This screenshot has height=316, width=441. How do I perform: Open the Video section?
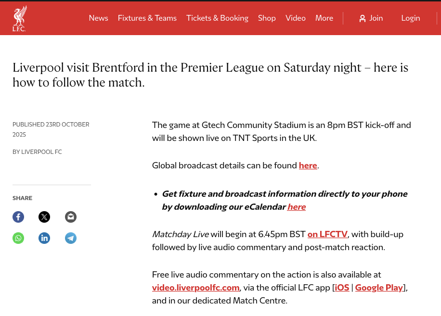coord(296,18)
